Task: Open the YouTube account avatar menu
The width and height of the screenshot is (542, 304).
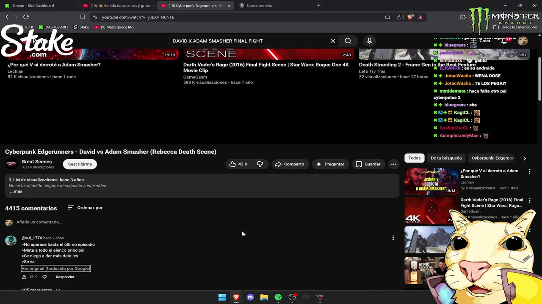Action: point(523,41)
